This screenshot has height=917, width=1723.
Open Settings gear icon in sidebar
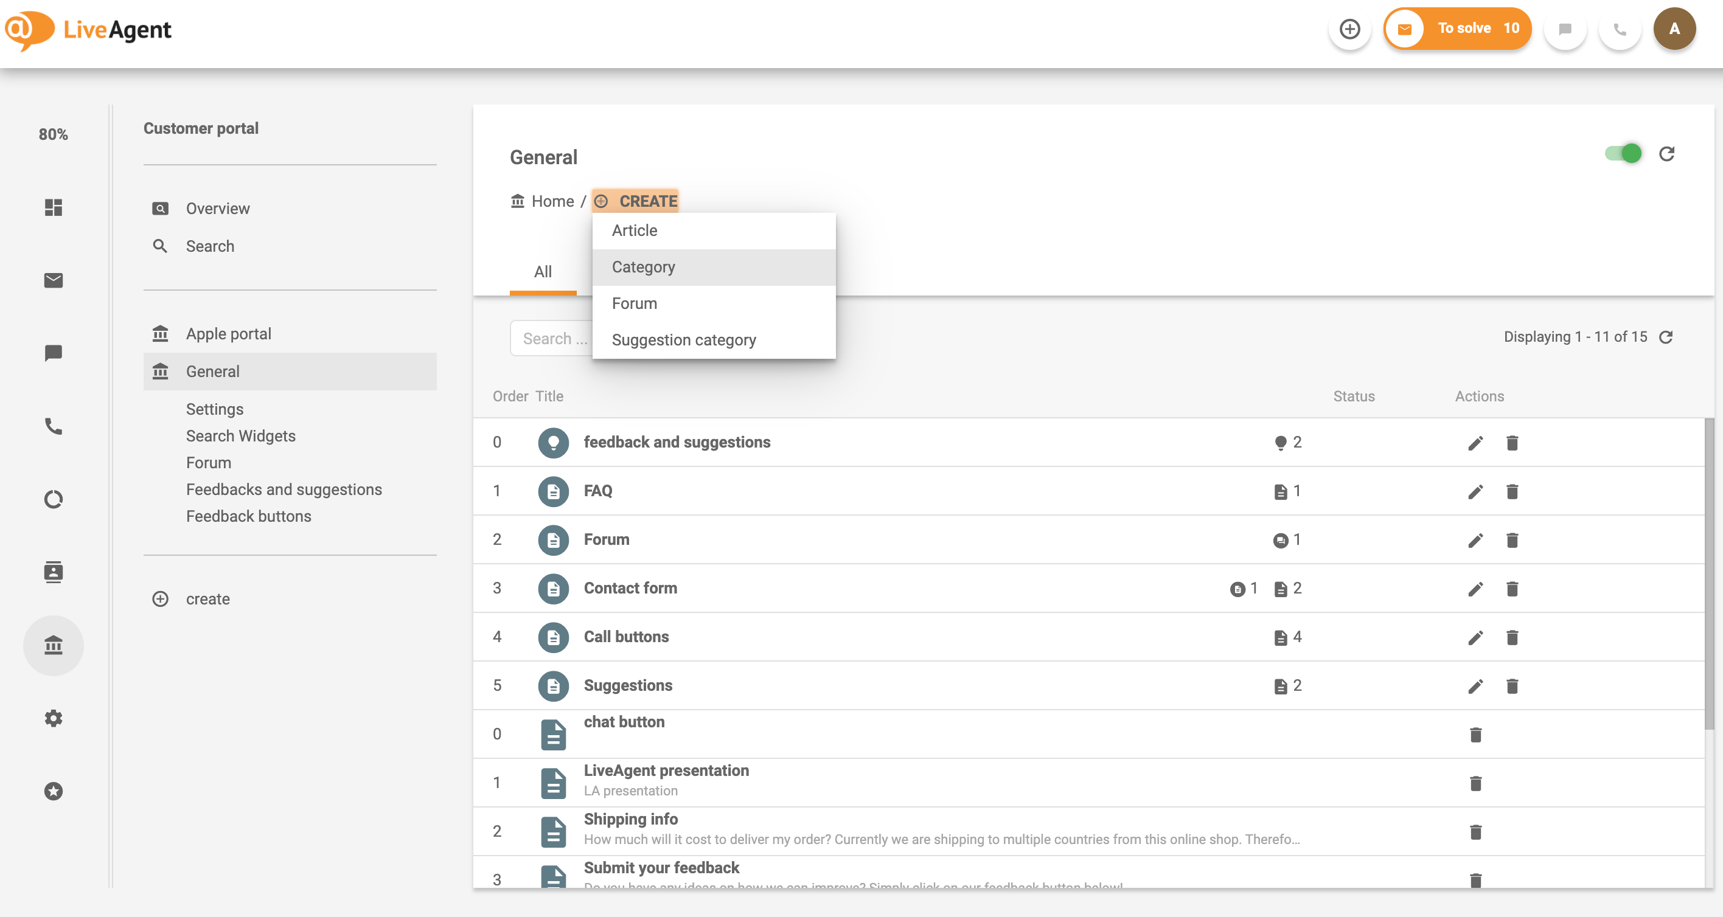click(53, 718)
